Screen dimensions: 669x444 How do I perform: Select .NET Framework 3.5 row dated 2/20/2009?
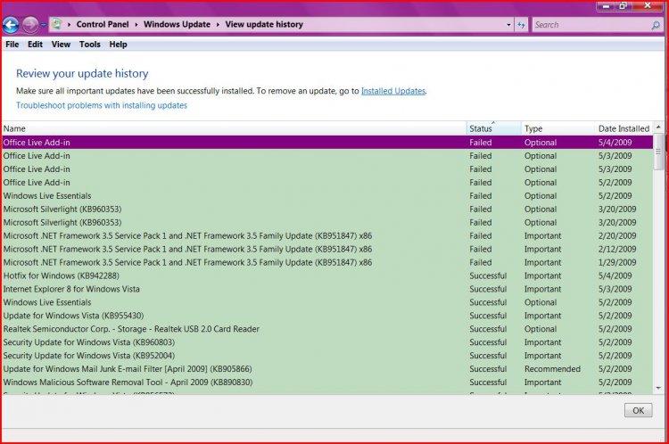(327, 236)
